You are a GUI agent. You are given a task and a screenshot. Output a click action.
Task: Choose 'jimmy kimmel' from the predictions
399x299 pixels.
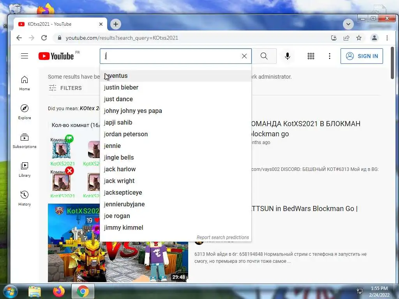176,228
